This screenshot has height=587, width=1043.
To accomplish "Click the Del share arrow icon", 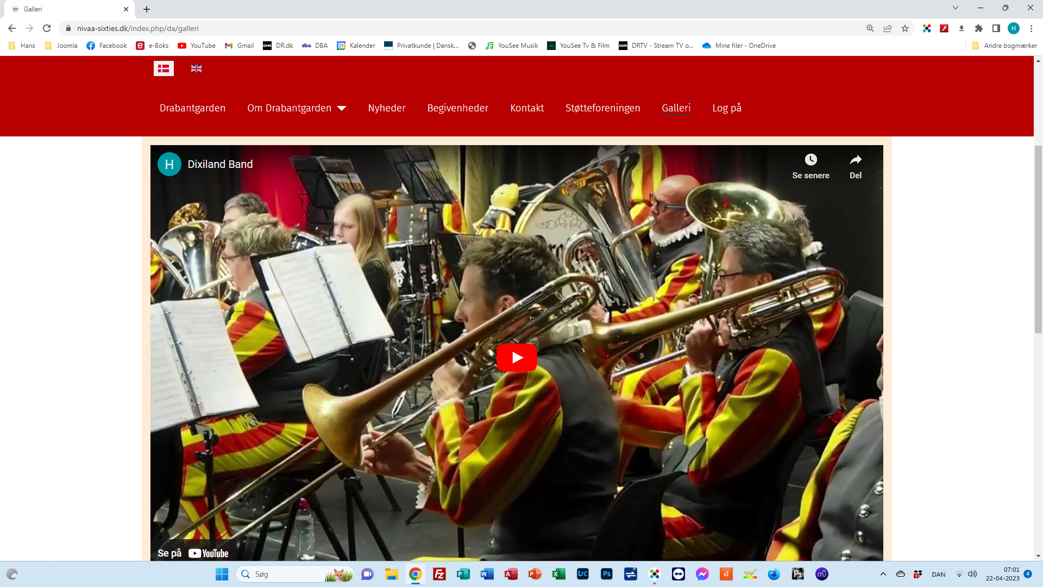I will click(x=856, y=160).
